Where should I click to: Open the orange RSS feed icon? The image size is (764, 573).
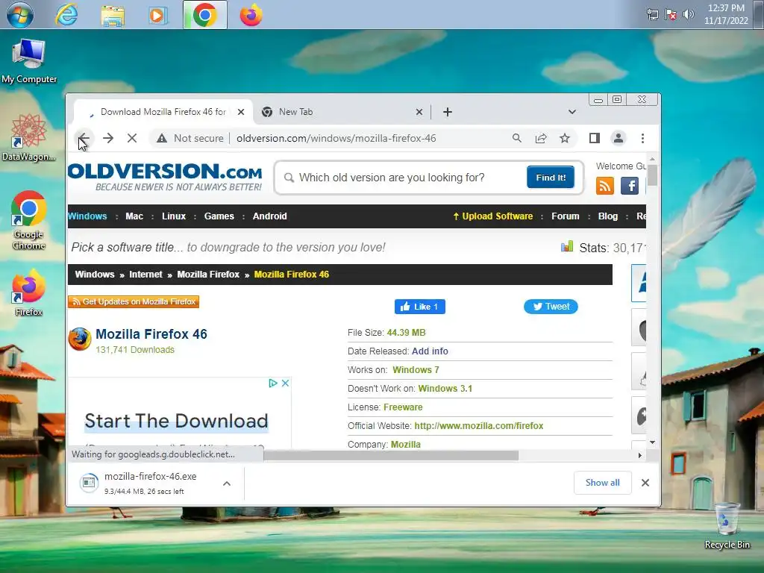604,186
